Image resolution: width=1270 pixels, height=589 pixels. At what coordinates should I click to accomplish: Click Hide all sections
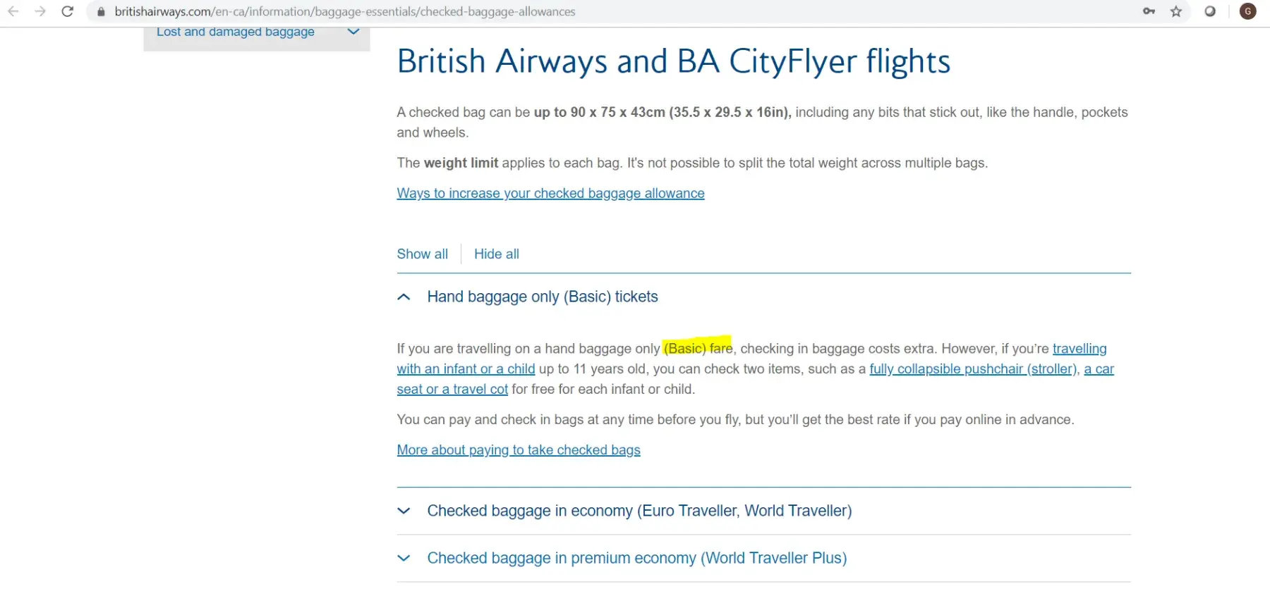[496, 254]
